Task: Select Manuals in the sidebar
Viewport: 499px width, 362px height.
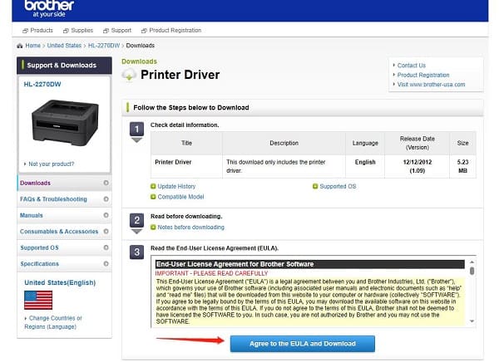Action: coord(64,216)
